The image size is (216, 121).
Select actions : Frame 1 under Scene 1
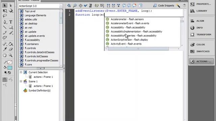[43, 86]
